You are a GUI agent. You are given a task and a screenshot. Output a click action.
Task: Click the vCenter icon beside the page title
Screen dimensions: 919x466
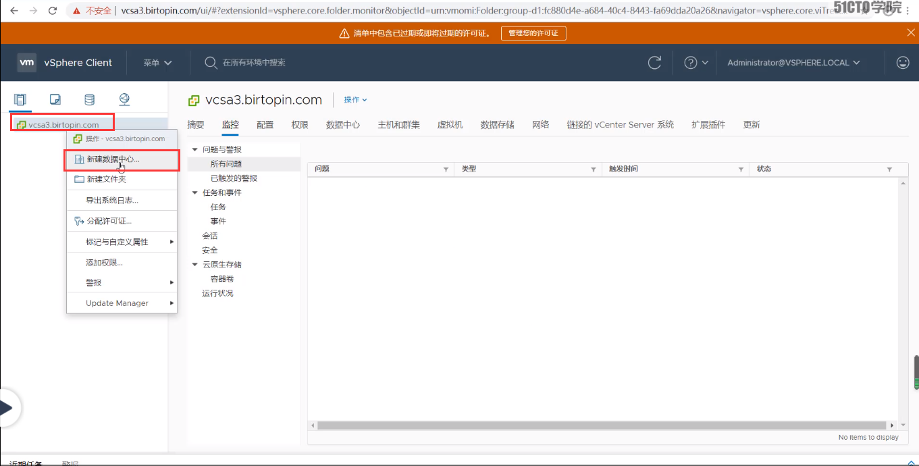tap(194, 100)
